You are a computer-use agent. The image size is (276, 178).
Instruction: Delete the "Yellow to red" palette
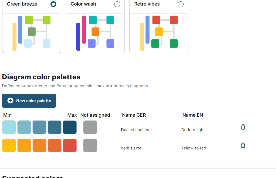click(x=243, y=145)
